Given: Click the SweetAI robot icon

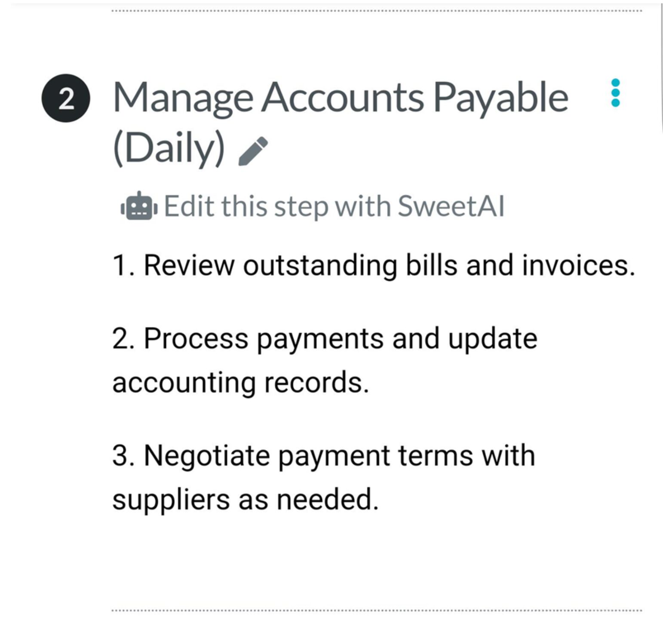Looking at the screenshot, I should tap(139, 206).
